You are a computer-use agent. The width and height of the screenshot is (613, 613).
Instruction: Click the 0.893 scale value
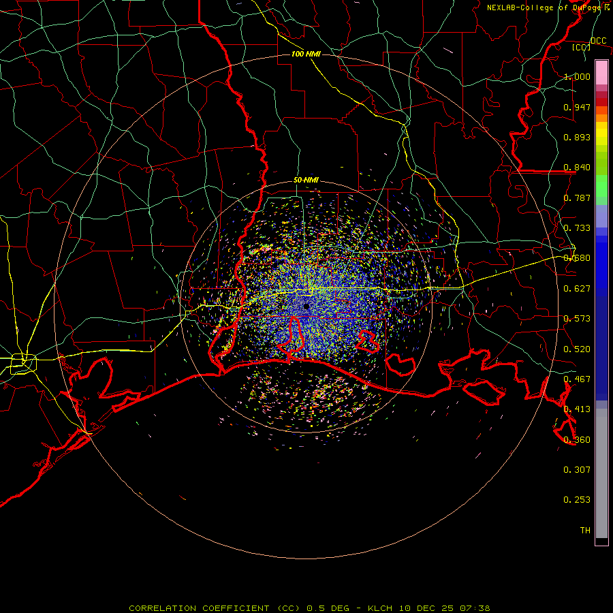point(577,137)
